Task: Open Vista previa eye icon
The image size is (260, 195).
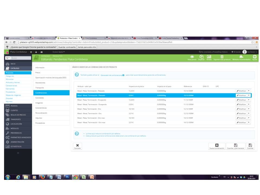Action: click(192, 58)
